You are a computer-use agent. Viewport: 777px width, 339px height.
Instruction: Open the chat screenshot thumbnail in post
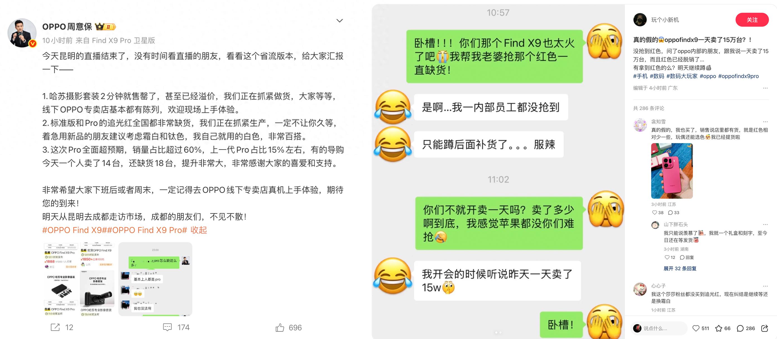[155, 279]
